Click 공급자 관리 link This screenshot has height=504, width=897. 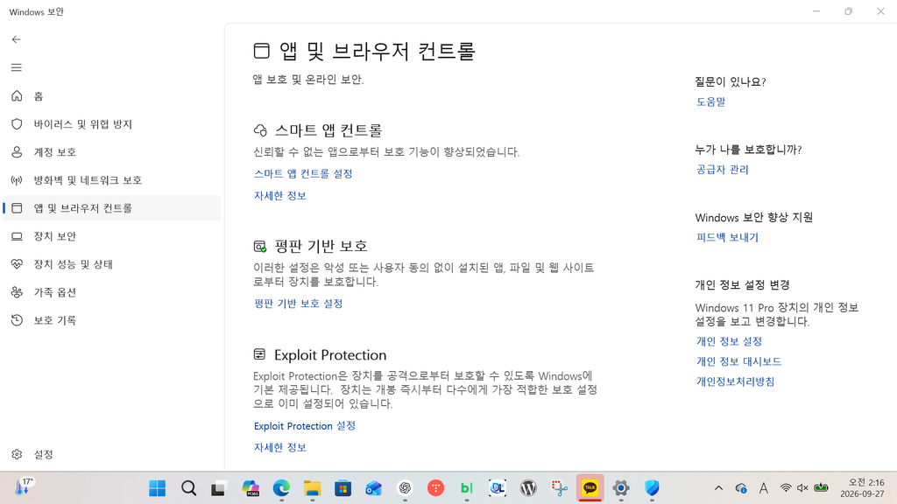pos(722,170)
